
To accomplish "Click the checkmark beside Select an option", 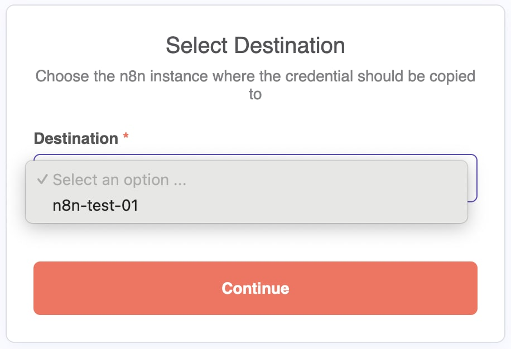I will (x=43, y=180).
